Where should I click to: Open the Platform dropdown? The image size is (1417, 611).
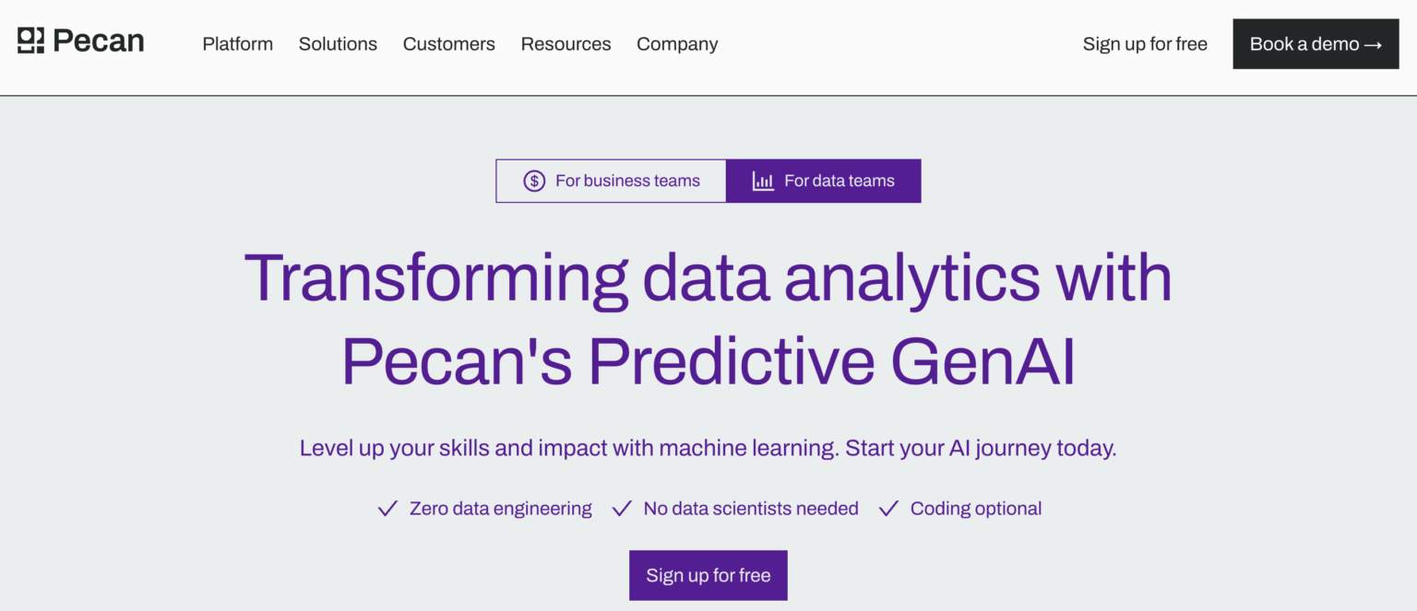click(x=237, y=43)
